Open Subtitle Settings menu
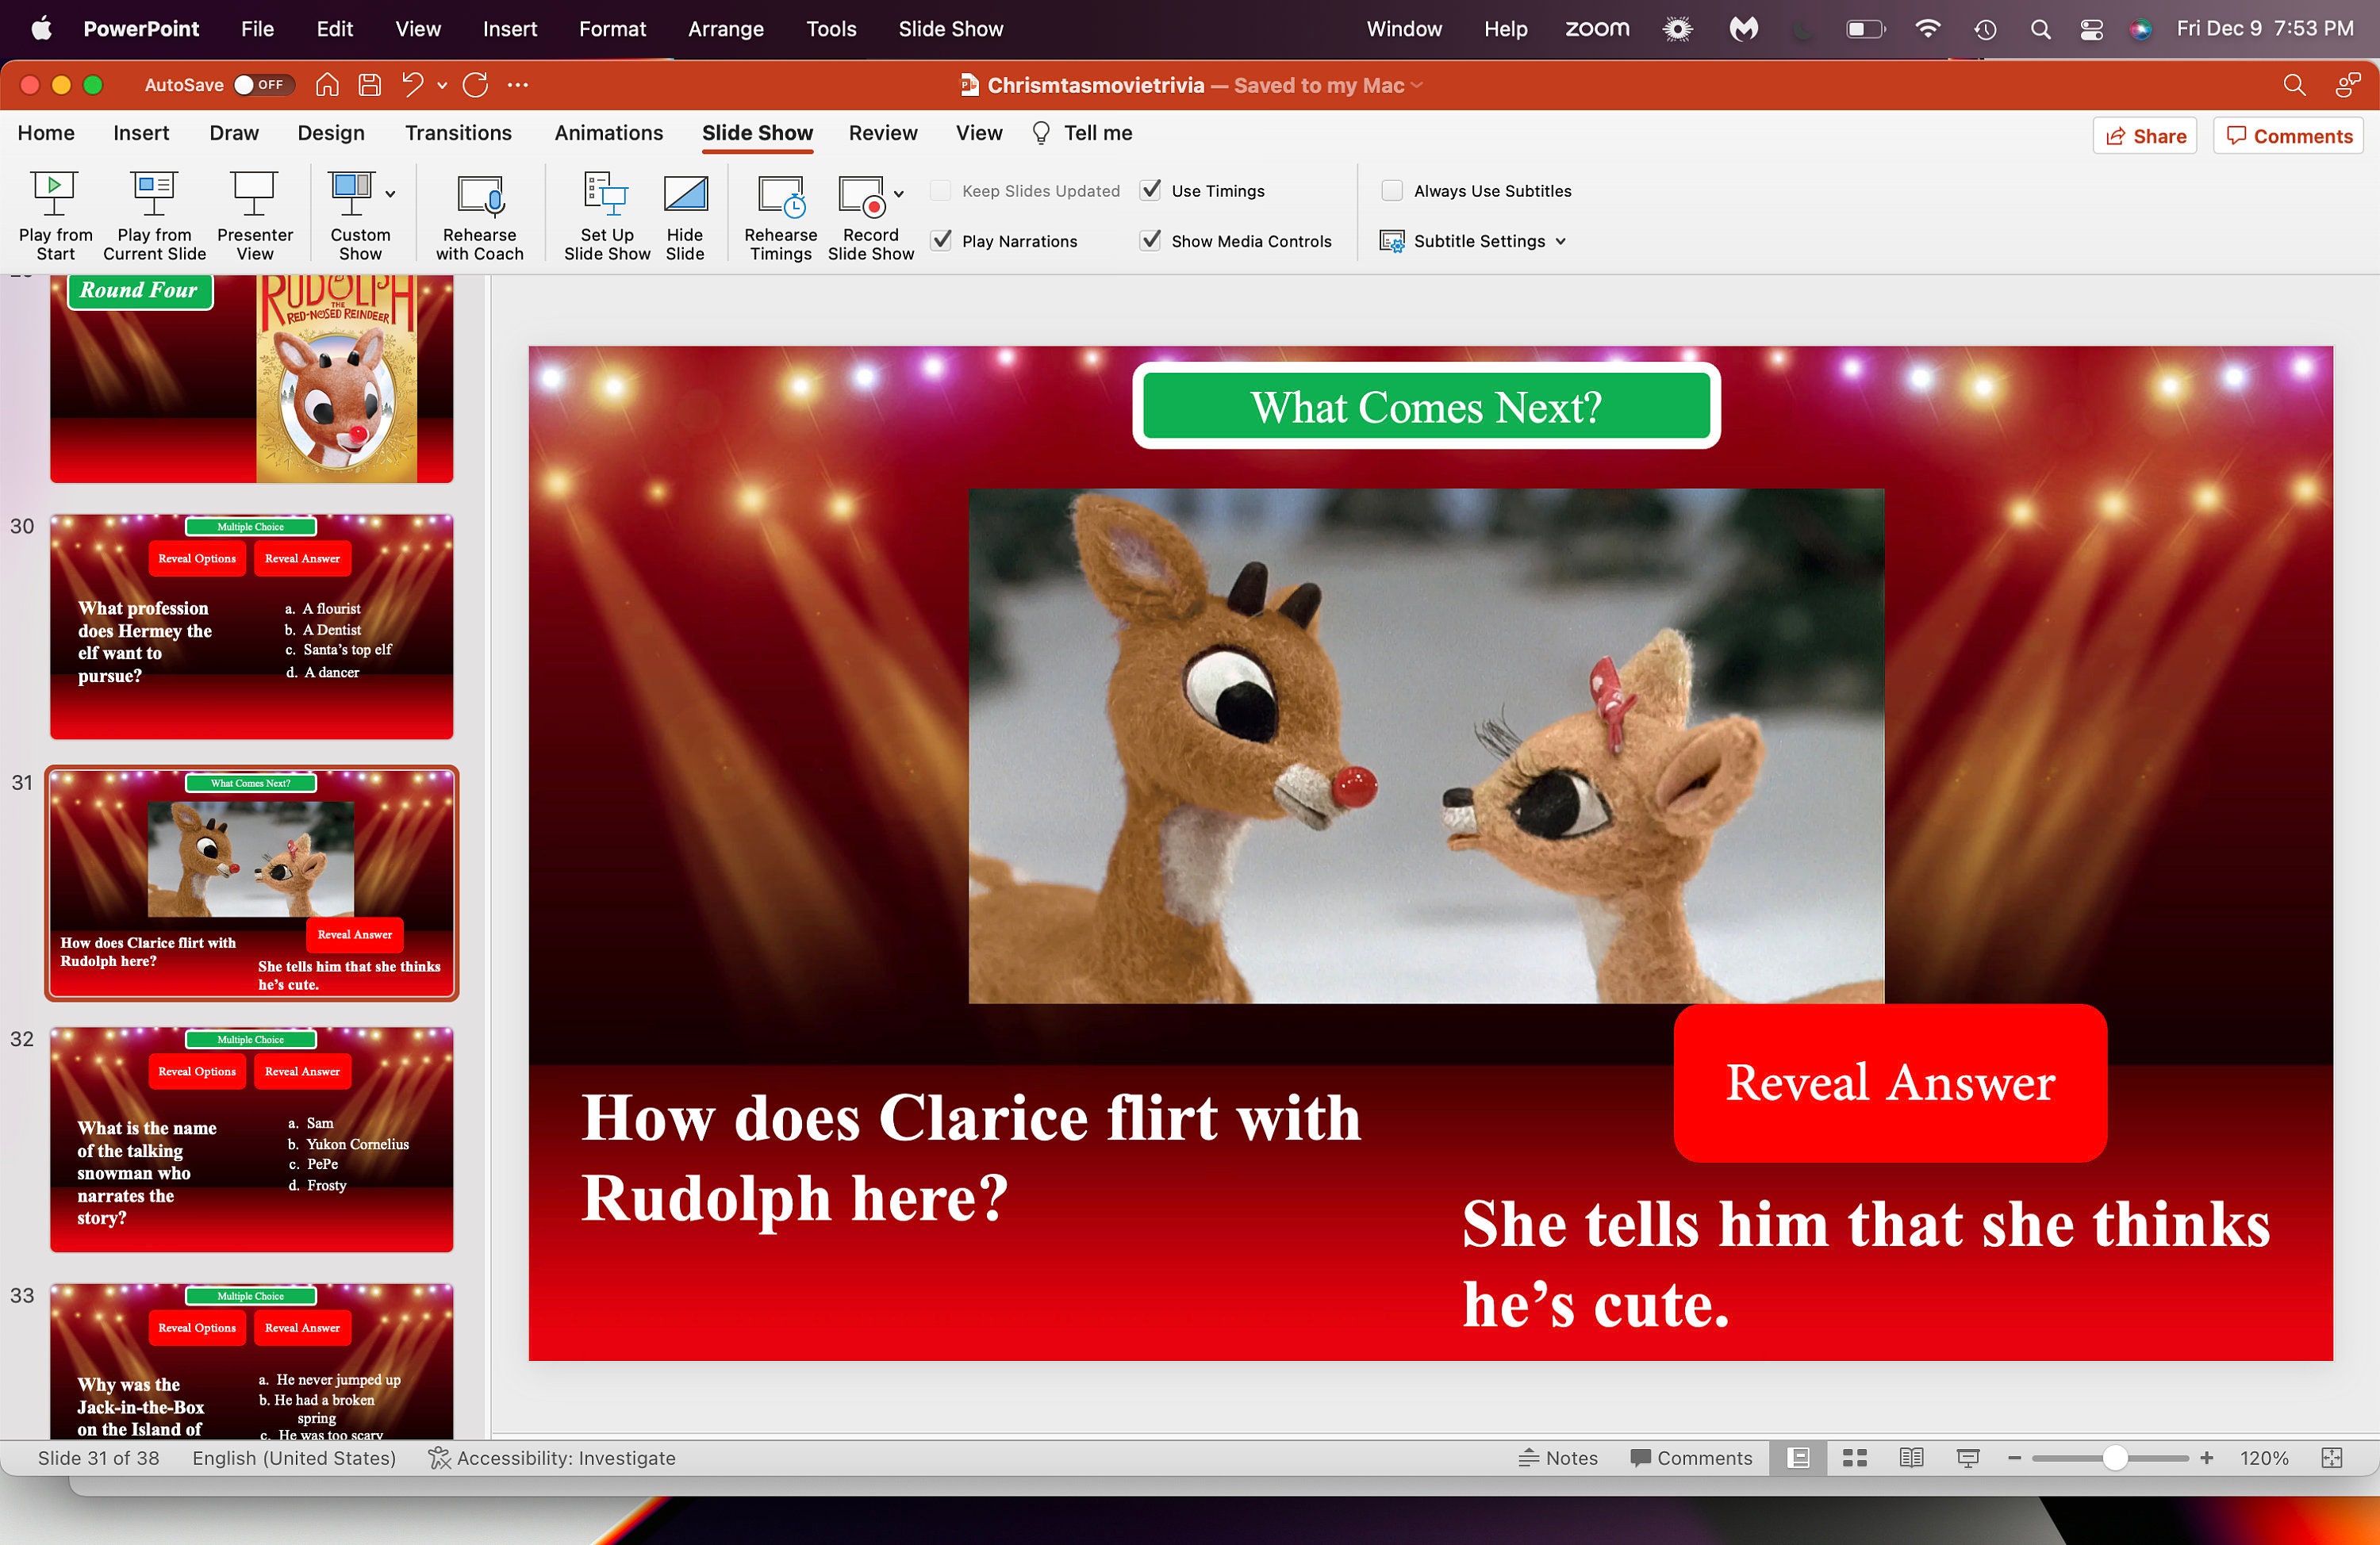 pyautogui.click(x=1474, y=240)
